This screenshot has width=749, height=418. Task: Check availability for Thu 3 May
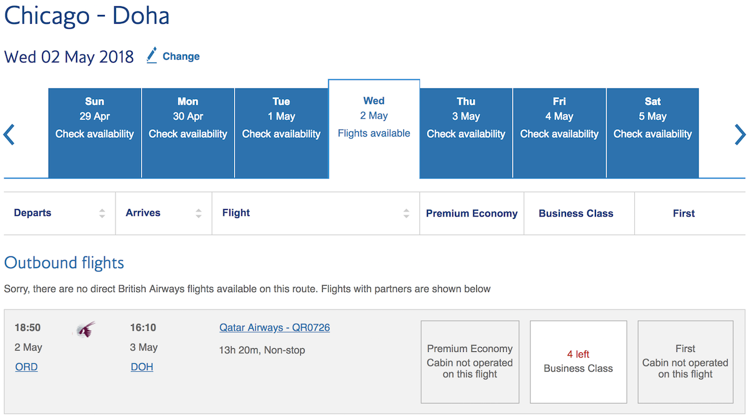(466, 134)
